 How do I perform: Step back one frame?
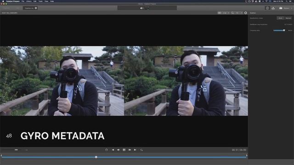119,150
